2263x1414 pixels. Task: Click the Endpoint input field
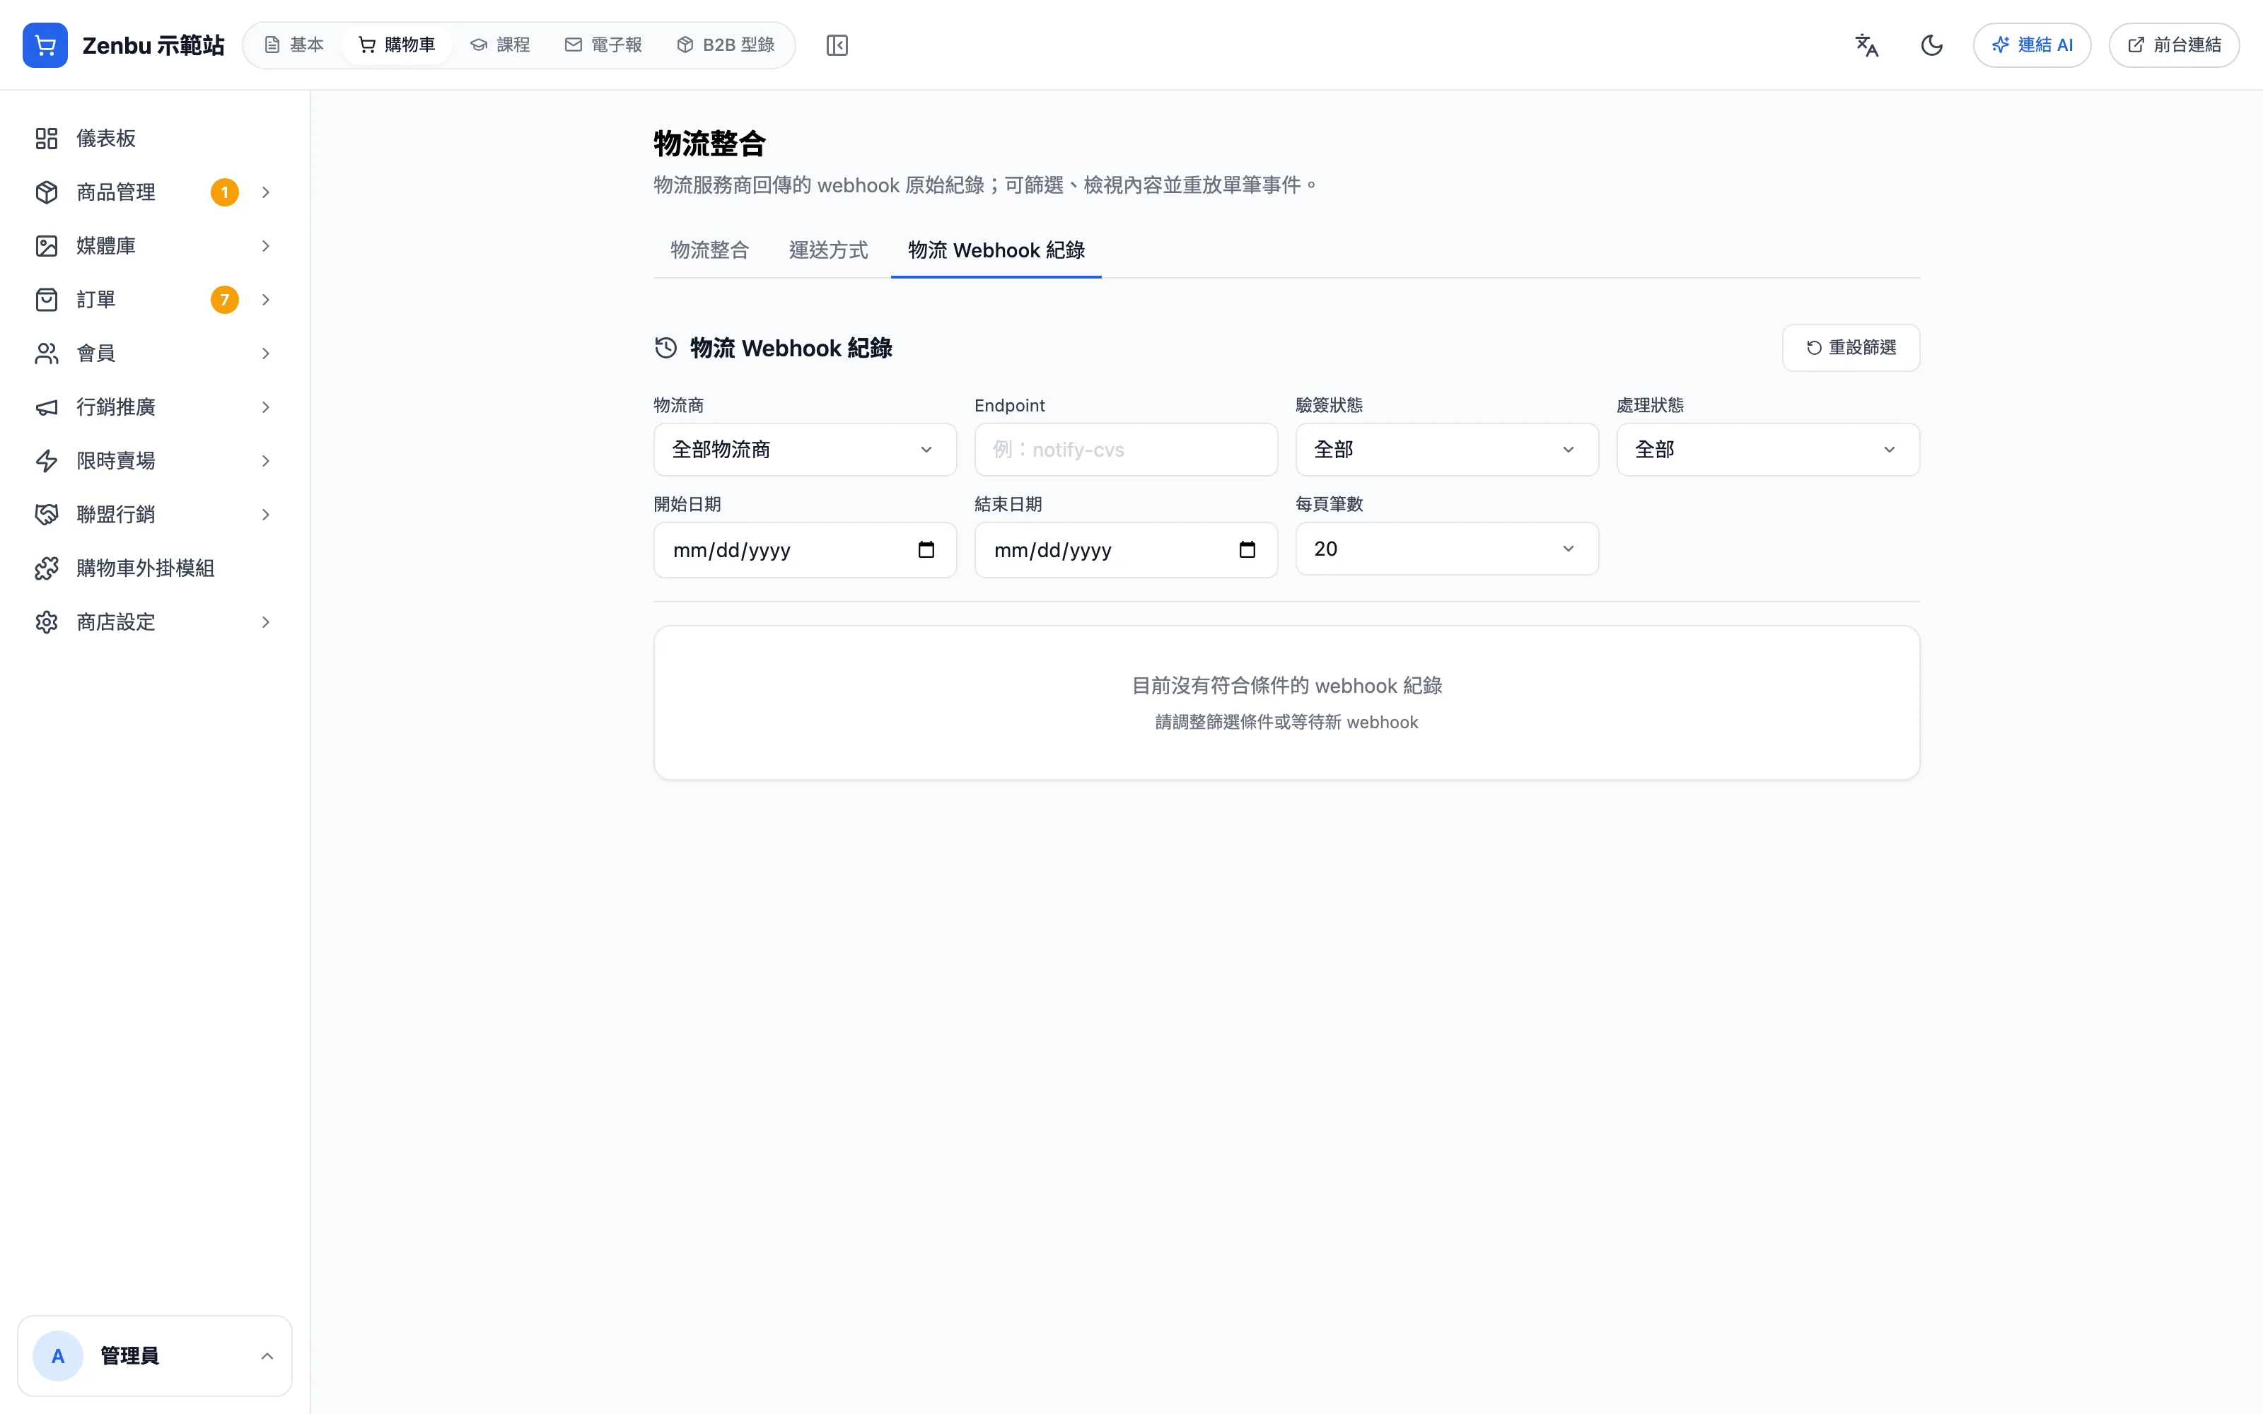(x=1126, y=450)
